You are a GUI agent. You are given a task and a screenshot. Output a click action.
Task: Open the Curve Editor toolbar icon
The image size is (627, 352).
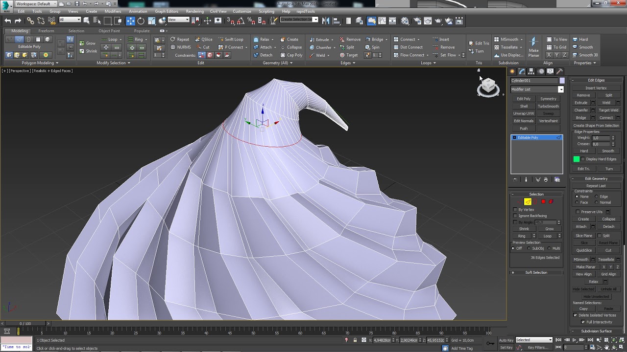pyautogui.click(x=382, y=21)
